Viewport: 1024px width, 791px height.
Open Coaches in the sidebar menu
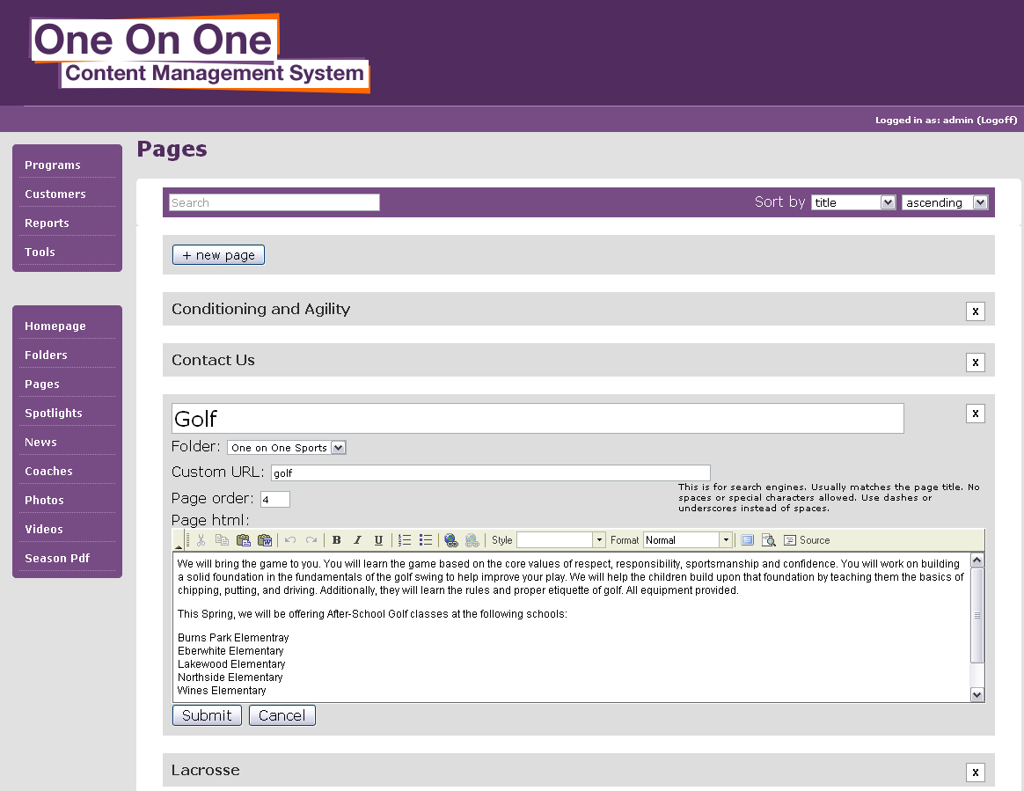[48, 471]
